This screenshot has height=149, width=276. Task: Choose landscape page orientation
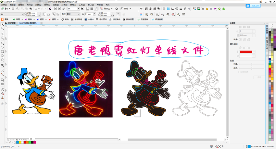coord(48,14)
